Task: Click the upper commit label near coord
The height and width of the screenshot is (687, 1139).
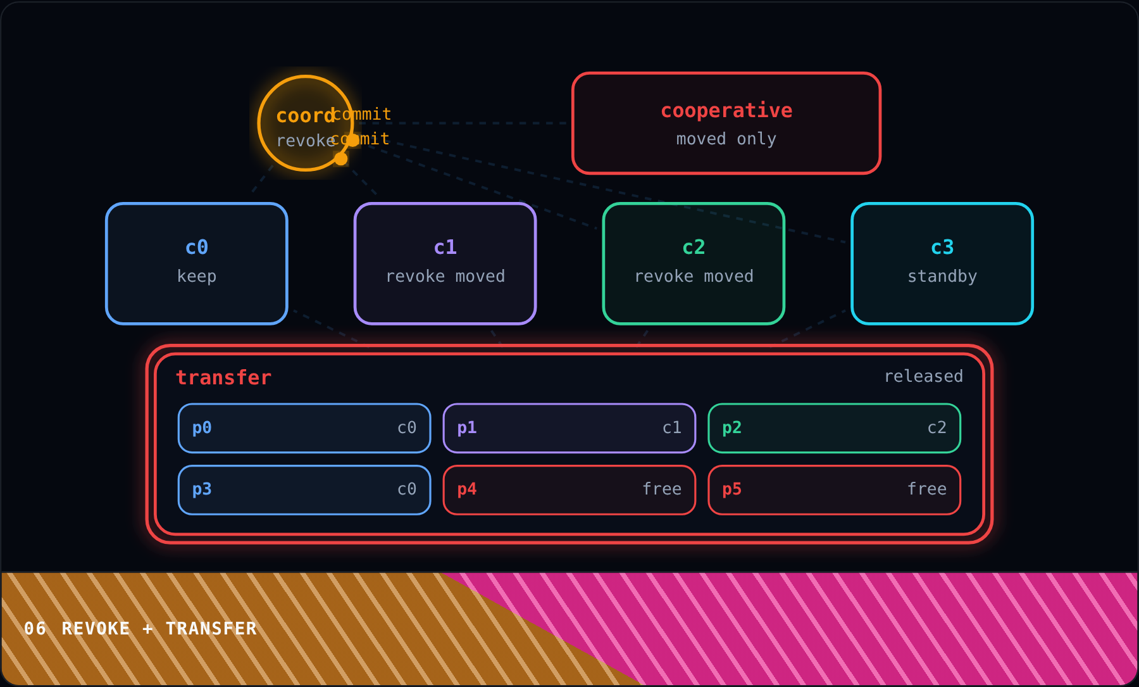Action: [361, 114]
